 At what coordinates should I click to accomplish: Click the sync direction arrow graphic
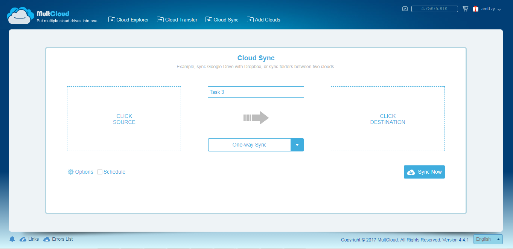point(256,118)
